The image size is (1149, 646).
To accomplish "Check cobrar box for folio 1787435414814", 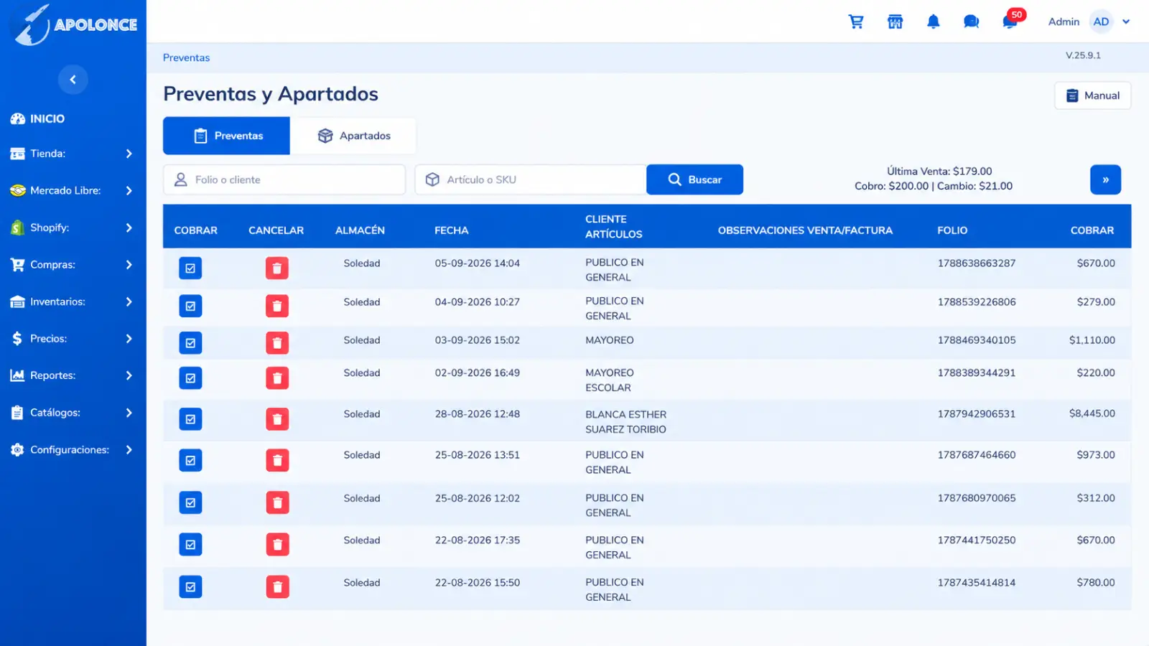I will [x=190, y=587].
